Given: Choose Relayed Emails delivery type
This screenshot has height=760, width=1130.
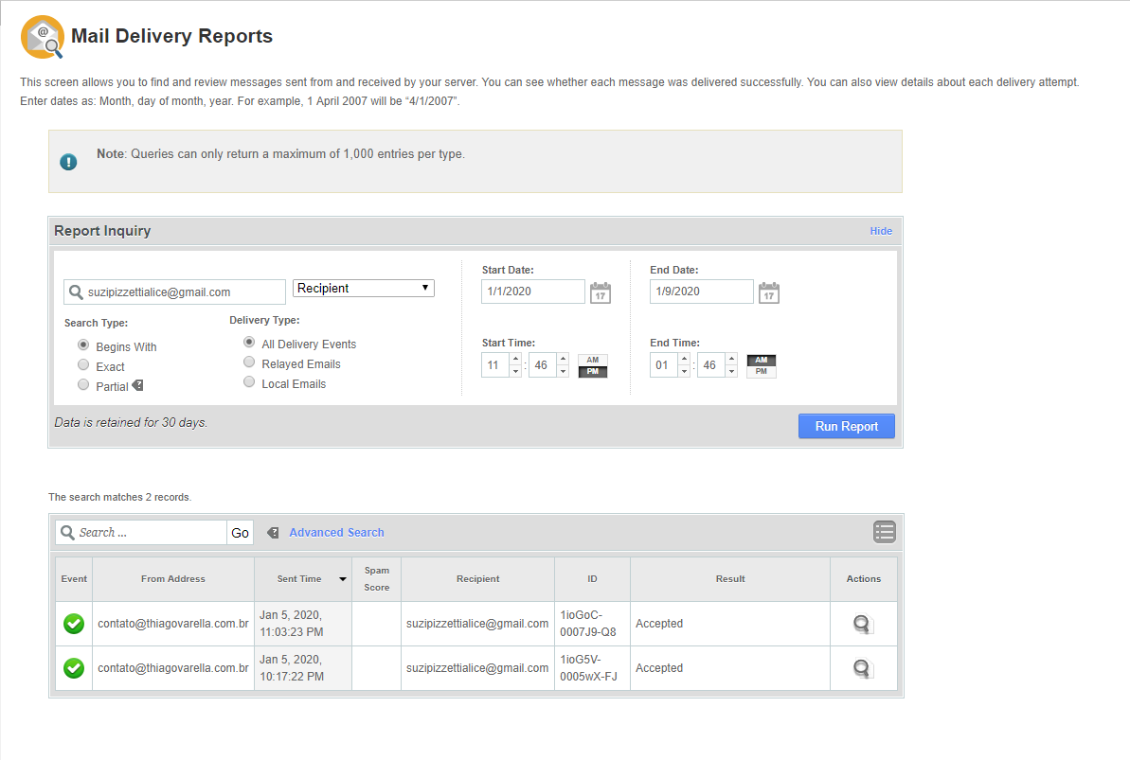Looking at the screenshot, I should pos(249,362).
